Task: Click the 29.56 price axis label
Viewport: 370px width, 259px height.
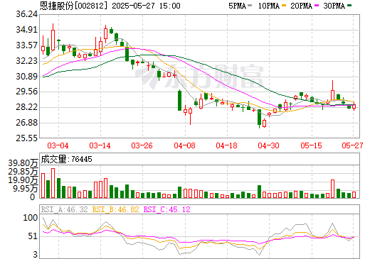Action: 26,92
